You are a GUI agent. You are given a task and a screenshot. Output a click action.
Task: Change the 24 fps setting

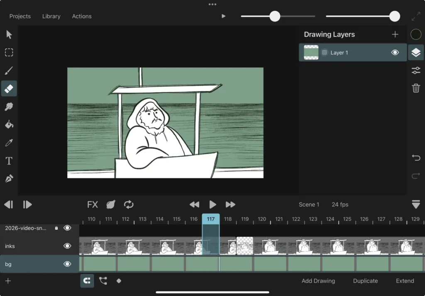pos(340,205)
